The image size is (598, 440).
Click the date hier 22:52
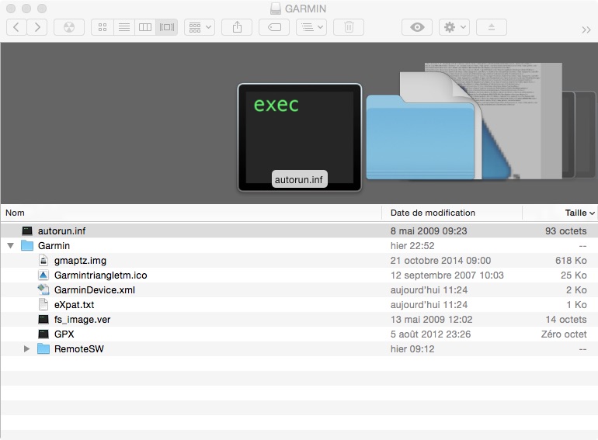[x=412, y=246]
